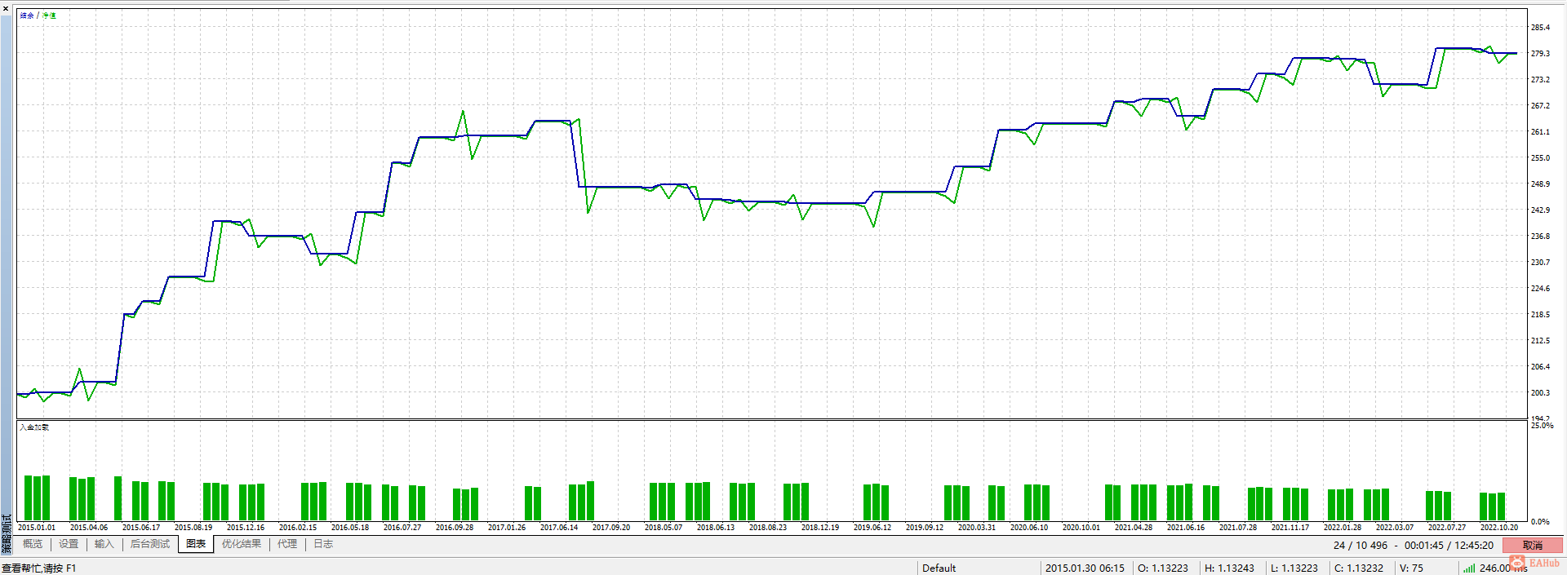The height and width of the screenshot is (575, 1567).
Task: Click the 入金加载 panel label
Action: point(34,427)
